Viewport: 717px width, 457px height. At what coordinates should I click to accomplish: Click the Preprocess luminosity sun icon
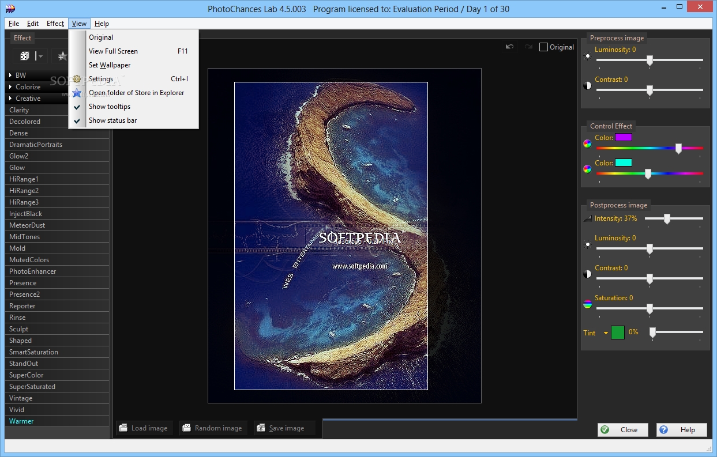click(x=588, y=56)
